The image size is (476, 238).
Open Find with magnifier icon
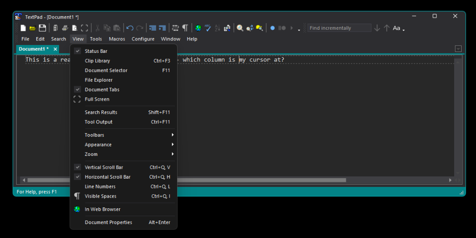pos(240,28)
